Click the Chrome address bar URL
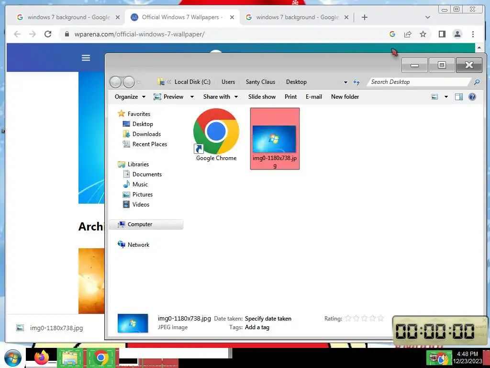This screenshot has height=368, width=490. coord(139,34)
